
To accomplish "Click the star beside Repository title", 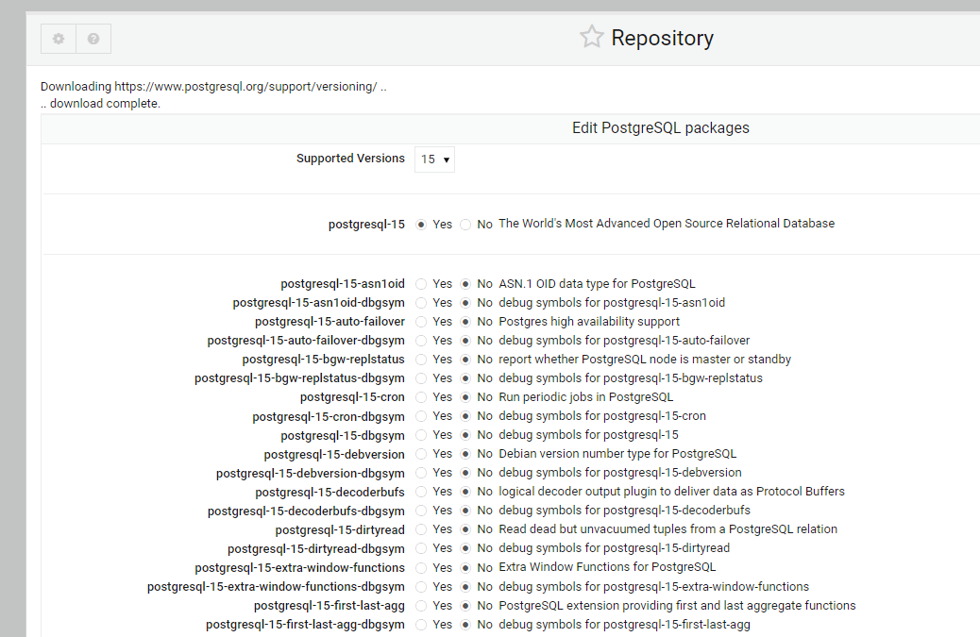I will click(x=591, y=37).
